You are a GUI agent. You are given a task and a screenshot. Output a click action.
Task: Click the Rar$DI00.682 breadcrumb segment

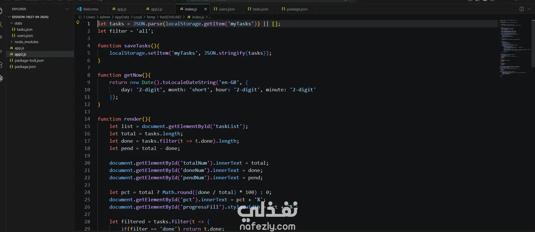click(x=171, y=17)
